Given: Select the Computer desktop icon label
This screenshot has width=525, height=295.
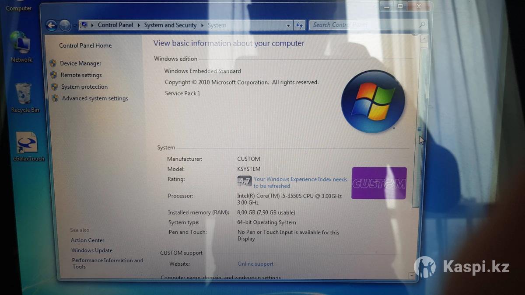Looking at the screenshot, I should tap(19, 8).
